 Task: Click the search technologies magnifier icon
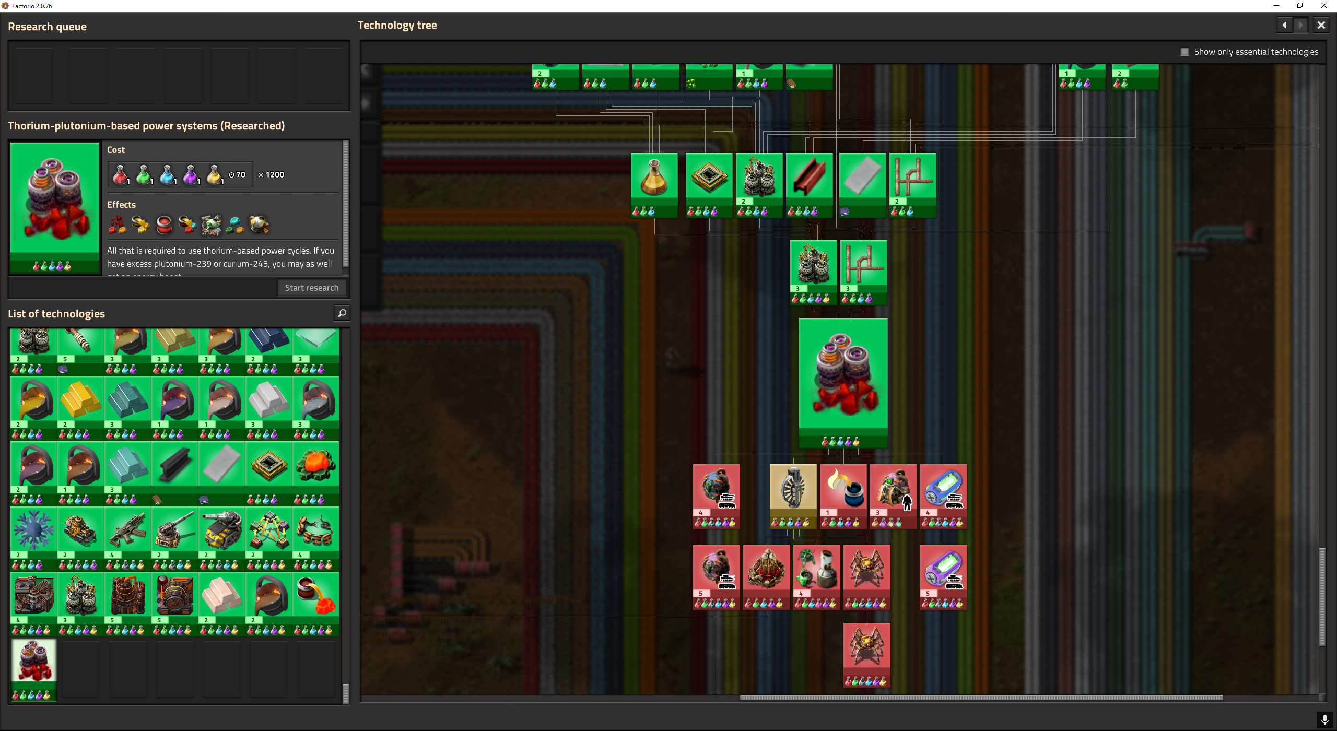point(342,313)
